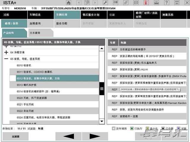190x142 pixels.
Task: Select tree item 6522 自动天线
Action: click(x=54, y=111)
